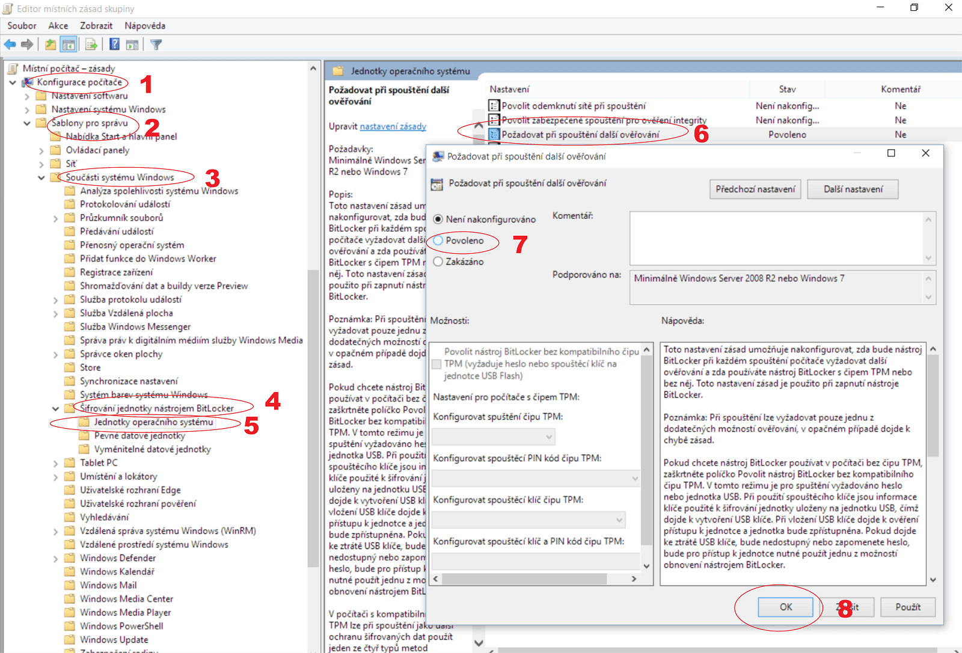Select the Služba Vzdálená plocha tree item
Screen dimensions: 962x653
pyautogui.click(x=126, y=313)
